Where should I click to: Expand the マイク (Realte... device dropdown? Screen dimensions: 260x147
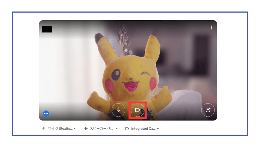click(59, 129)
